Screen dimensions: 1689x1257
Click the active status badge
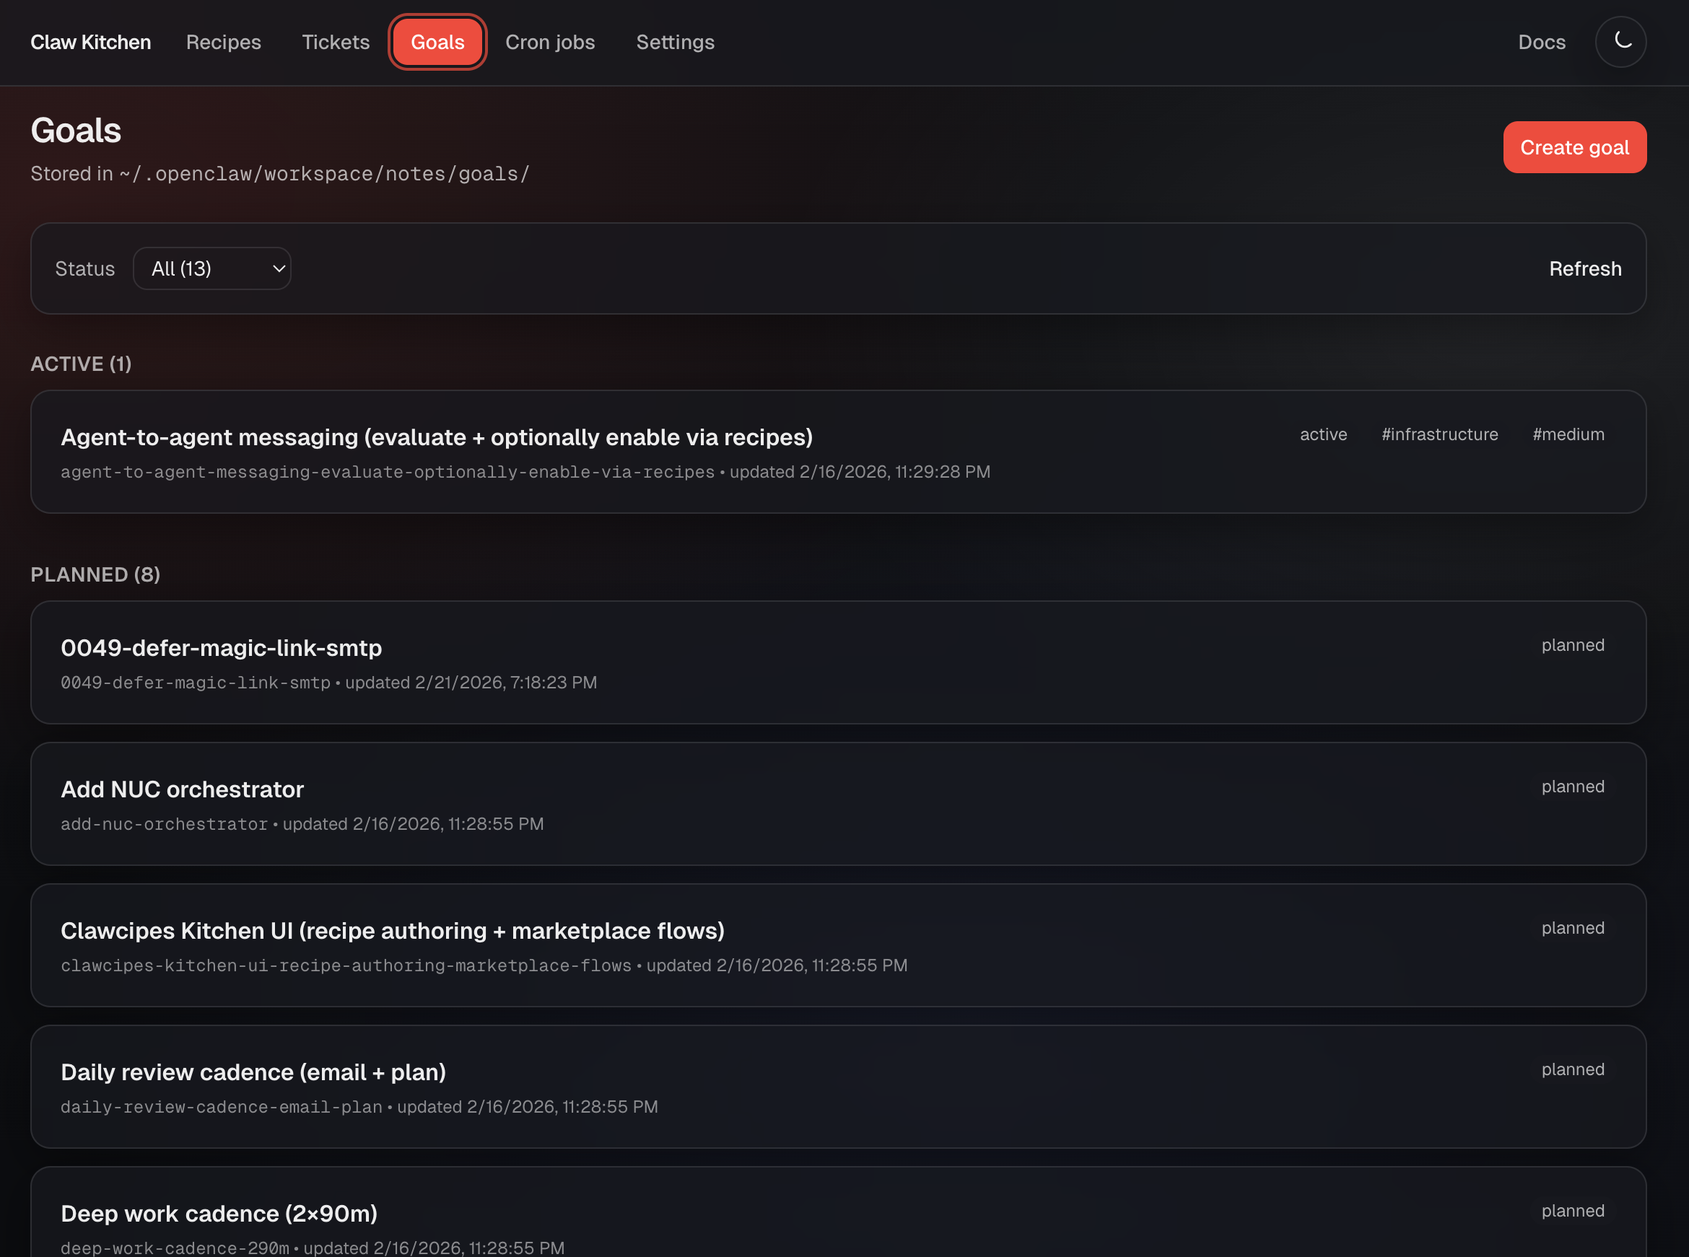point(1323,434)
